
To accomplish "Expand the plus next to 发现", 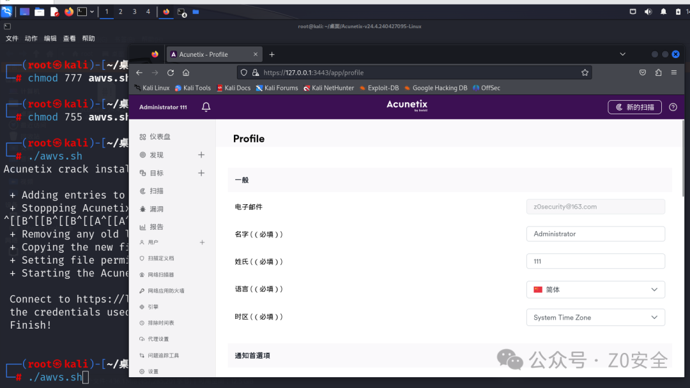I will click(x=201, y=154).
